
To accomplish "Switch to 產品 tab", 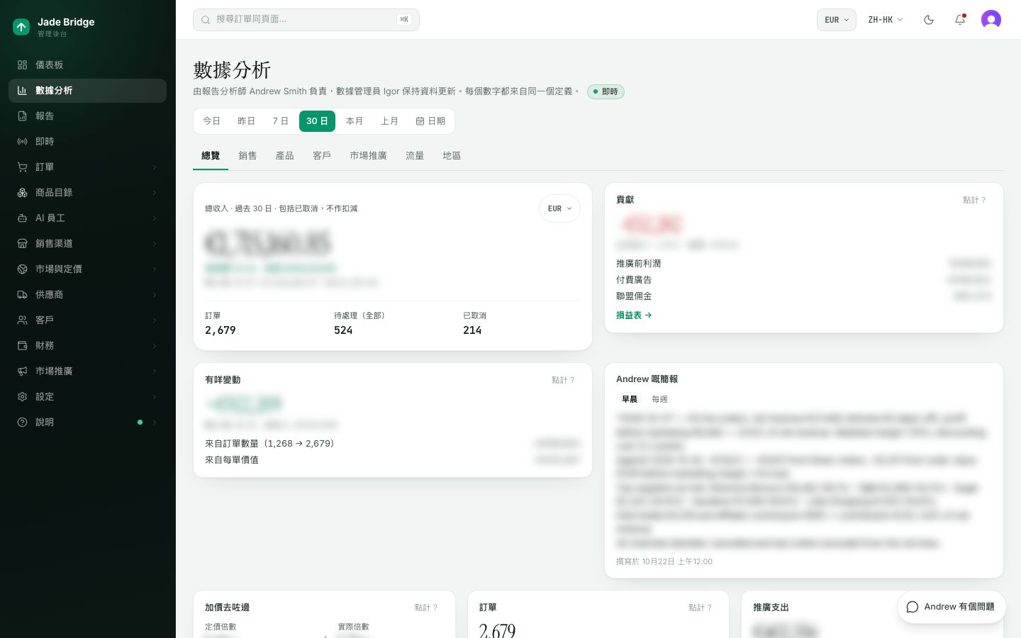I will [x=284, y=156].
